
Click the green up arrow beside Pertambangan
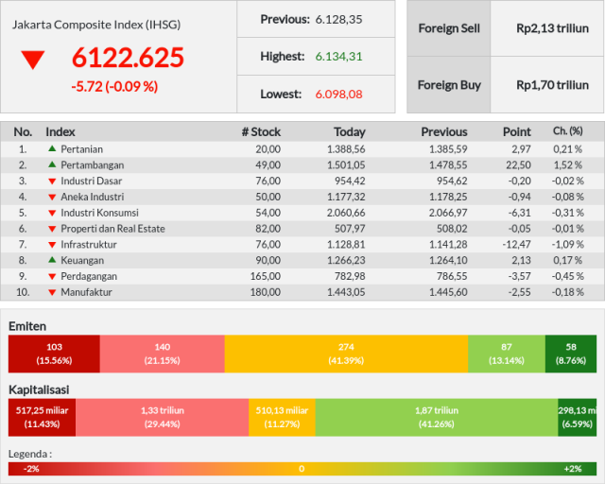pyautogui.click(x=52, y=164)
